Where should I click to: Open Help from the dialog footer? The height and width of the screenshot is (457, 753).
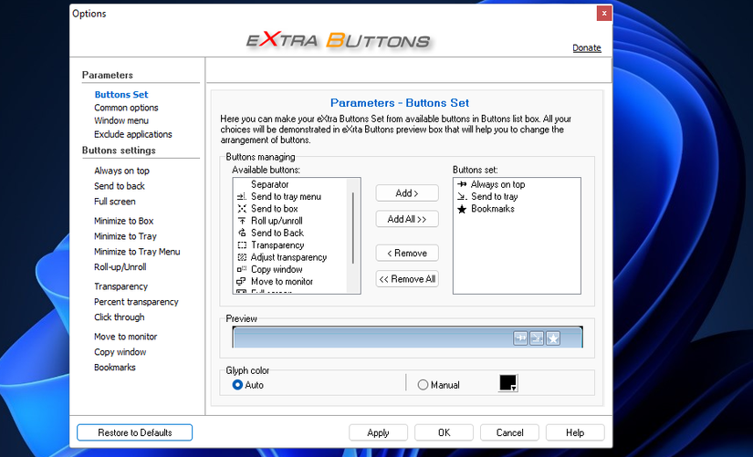[575, 432]
